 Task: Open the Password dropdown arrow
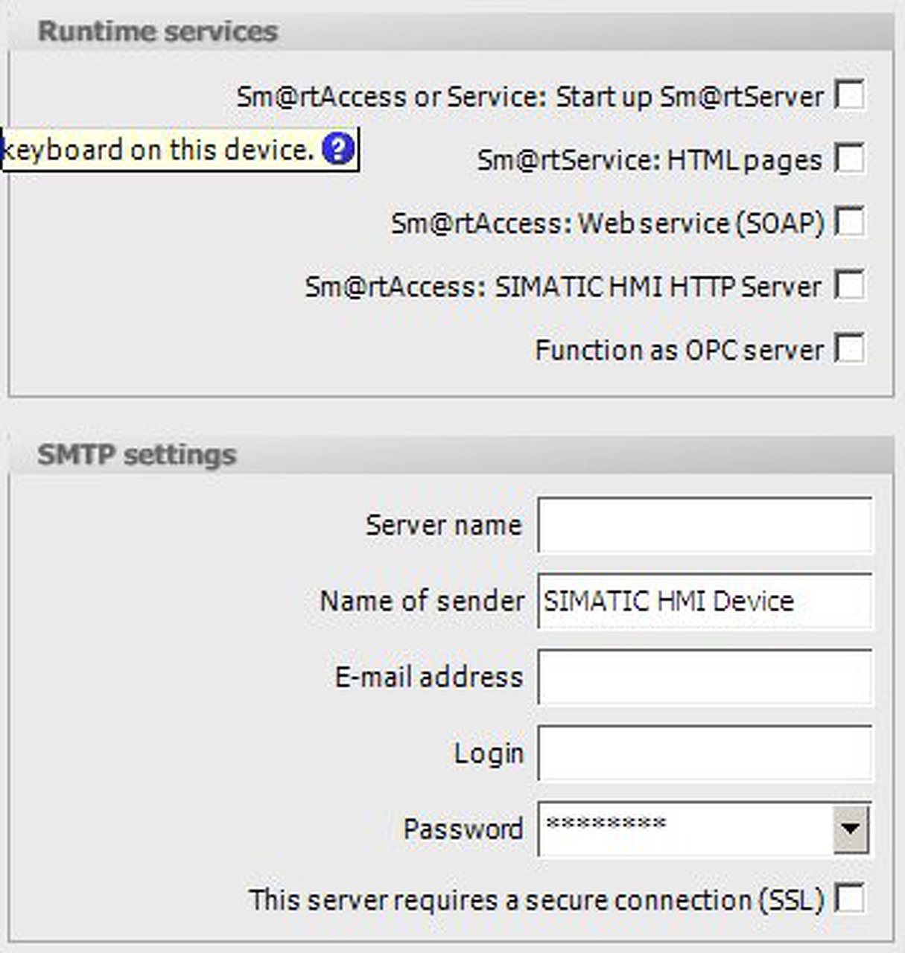pyautogui.click(x=851, y=828)
